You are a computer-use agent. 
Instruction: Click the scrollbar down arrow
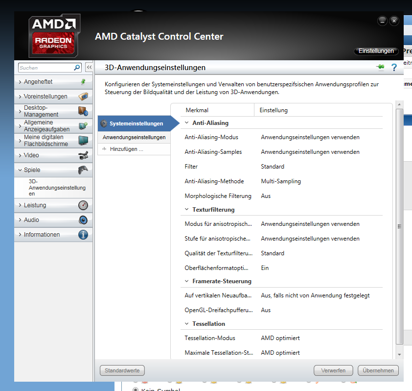pos(399,355)
